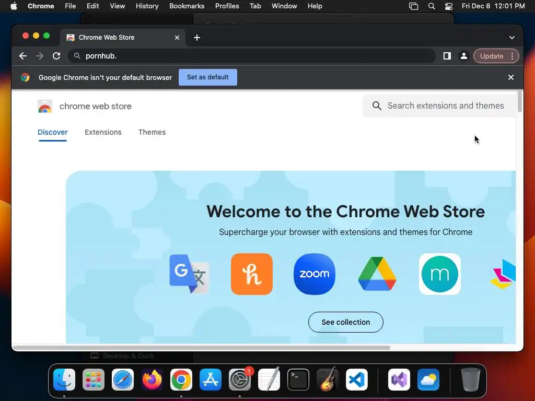Open the Chrome three-dot menu
The image size is (535, 401).
tap(512, 56)
